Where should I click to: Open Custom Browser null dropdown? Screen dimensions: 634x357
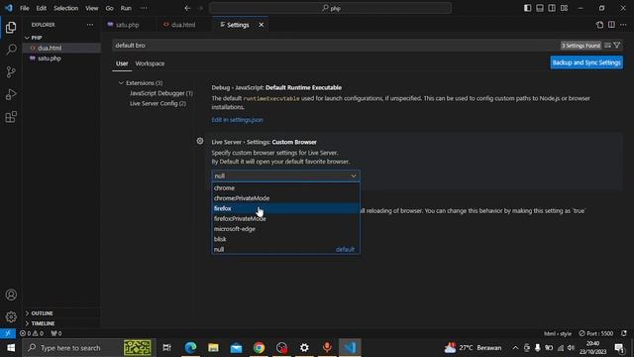[x=285, y=176]
